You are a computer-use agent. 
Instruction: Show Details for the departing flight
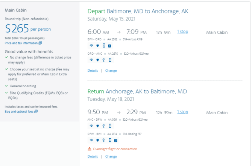93,70
